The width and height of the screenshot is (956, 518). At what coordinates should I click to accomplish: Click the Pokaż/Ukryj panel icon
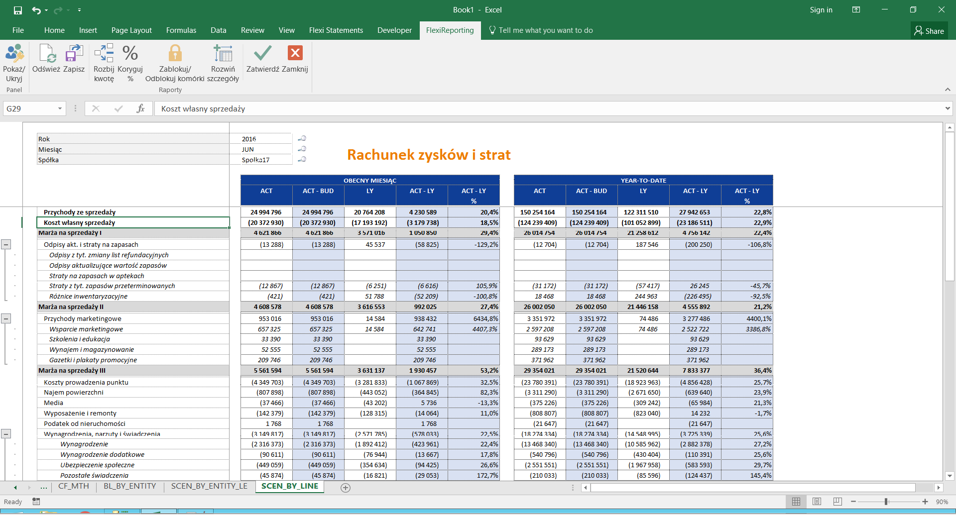pos(14,54)
